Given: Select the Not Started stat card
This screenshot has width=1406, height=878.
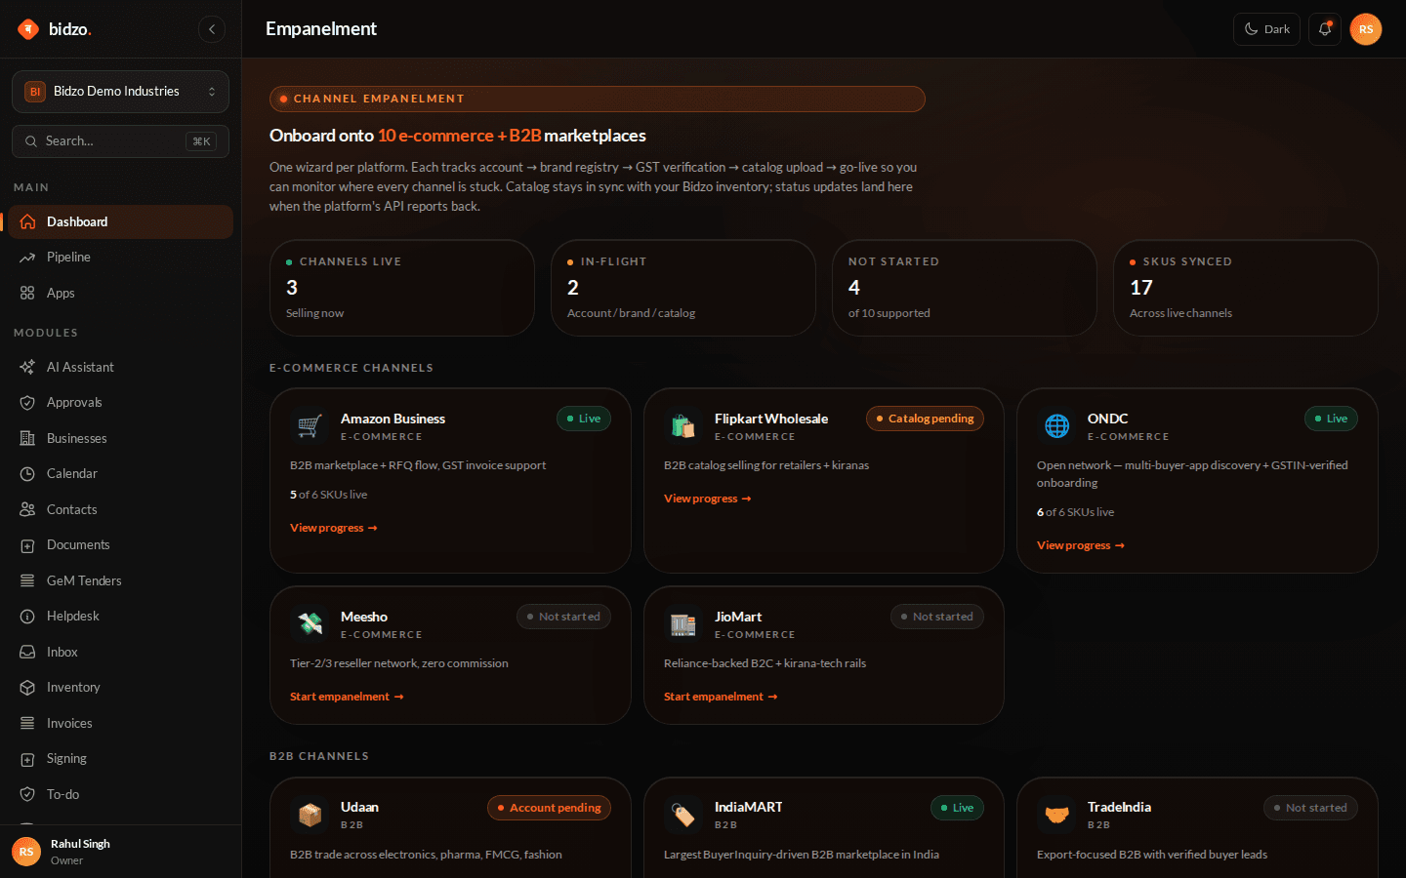Looking at the screenshot, I should [x=965, y=288].
